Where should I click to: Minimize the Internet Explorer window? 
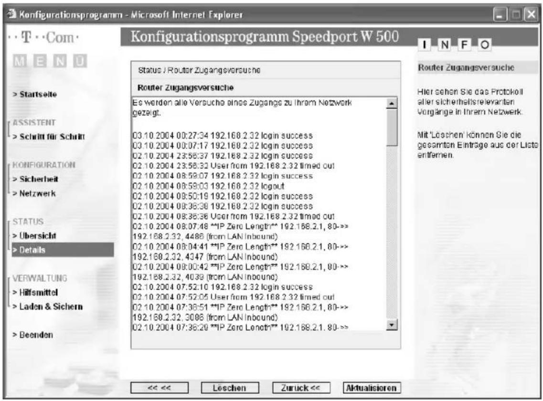(x=500, y=14)
